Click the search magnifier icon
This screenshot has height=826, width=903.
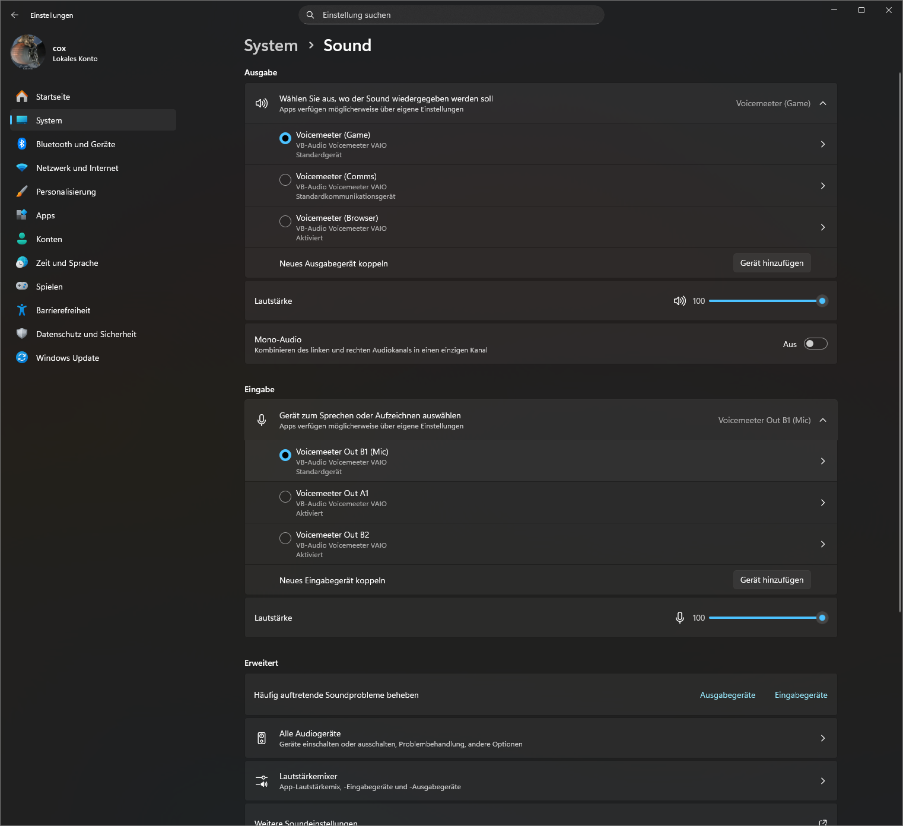310,15
